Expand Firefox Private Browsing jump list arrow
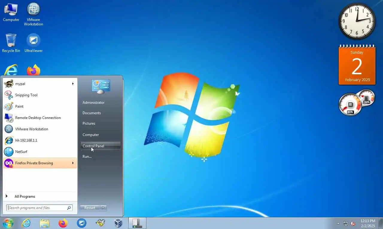 [73, 163]
